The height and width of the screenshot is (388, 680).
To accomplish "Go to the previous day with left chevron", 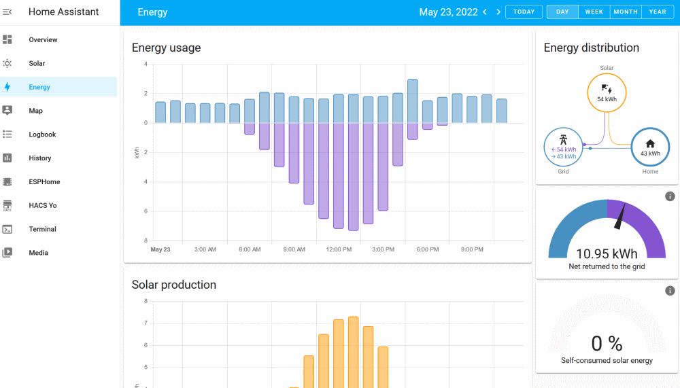I will point(485,12).
